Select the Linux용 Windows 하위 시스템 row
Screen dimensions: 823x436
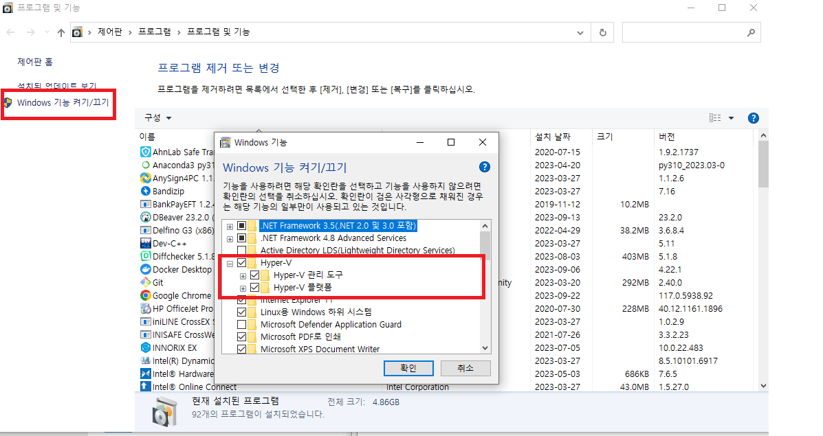coord(316,312)
